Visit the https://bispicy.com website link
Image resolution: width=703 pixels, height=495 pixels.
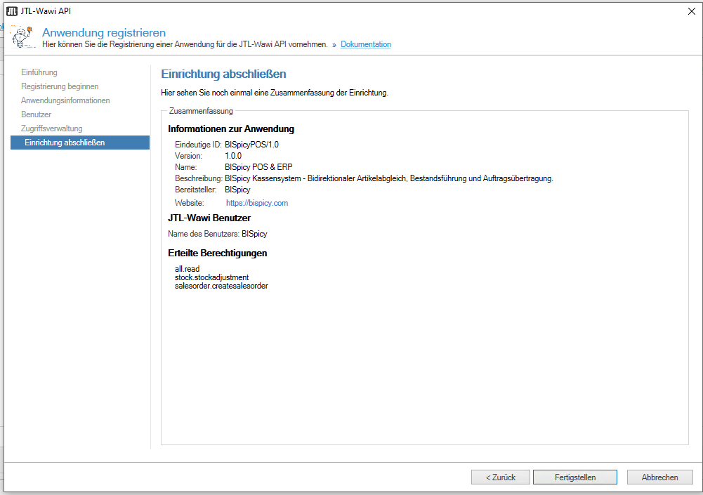257,203
